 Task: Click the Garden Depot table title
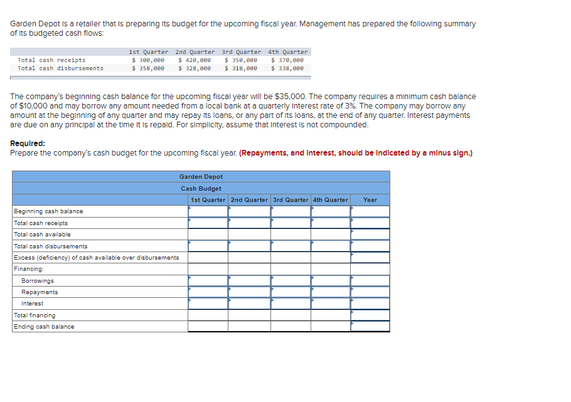pyautogui.click(x=201, y=177)
